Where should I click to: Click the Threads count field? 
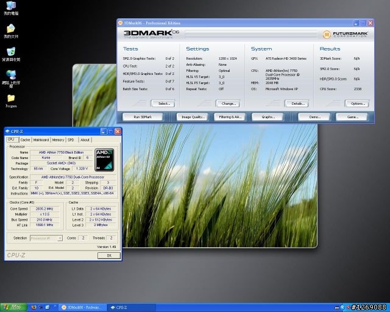click(x=111, y=238)
